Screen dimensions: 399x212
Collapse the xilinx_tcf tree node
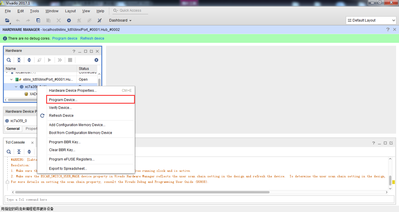coord(11,79)
